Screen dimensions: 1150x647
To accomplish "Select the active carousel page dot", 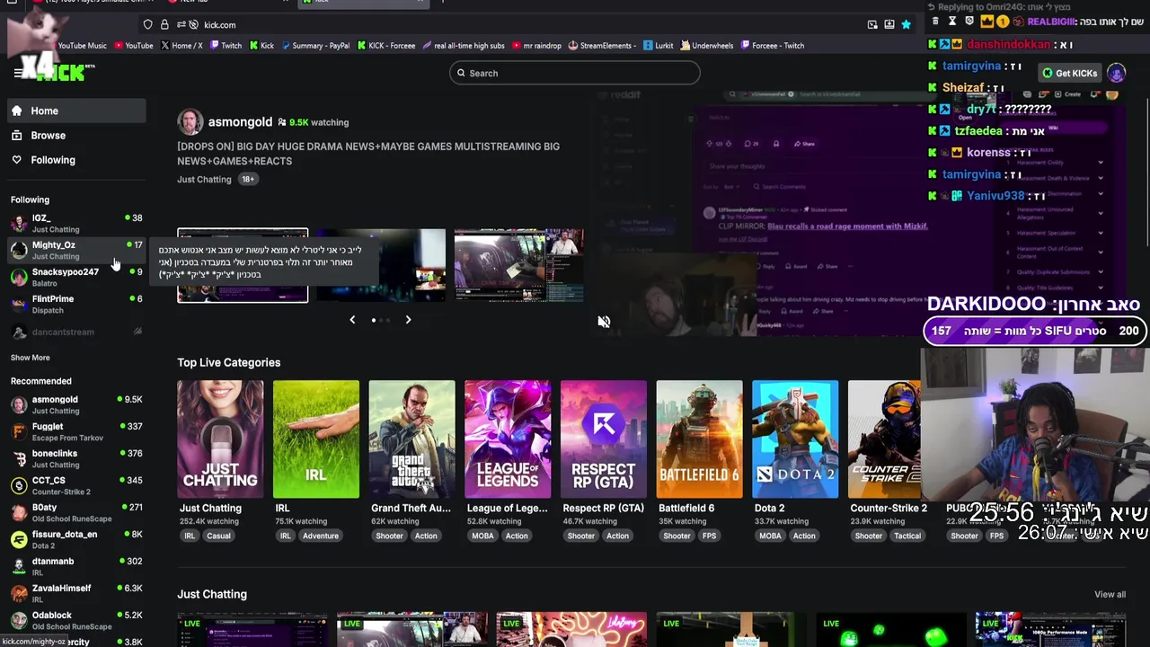I will pos(374,320).
